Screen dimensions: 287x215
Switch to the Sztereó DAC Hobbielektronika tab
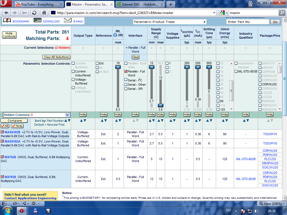[140, 4]
